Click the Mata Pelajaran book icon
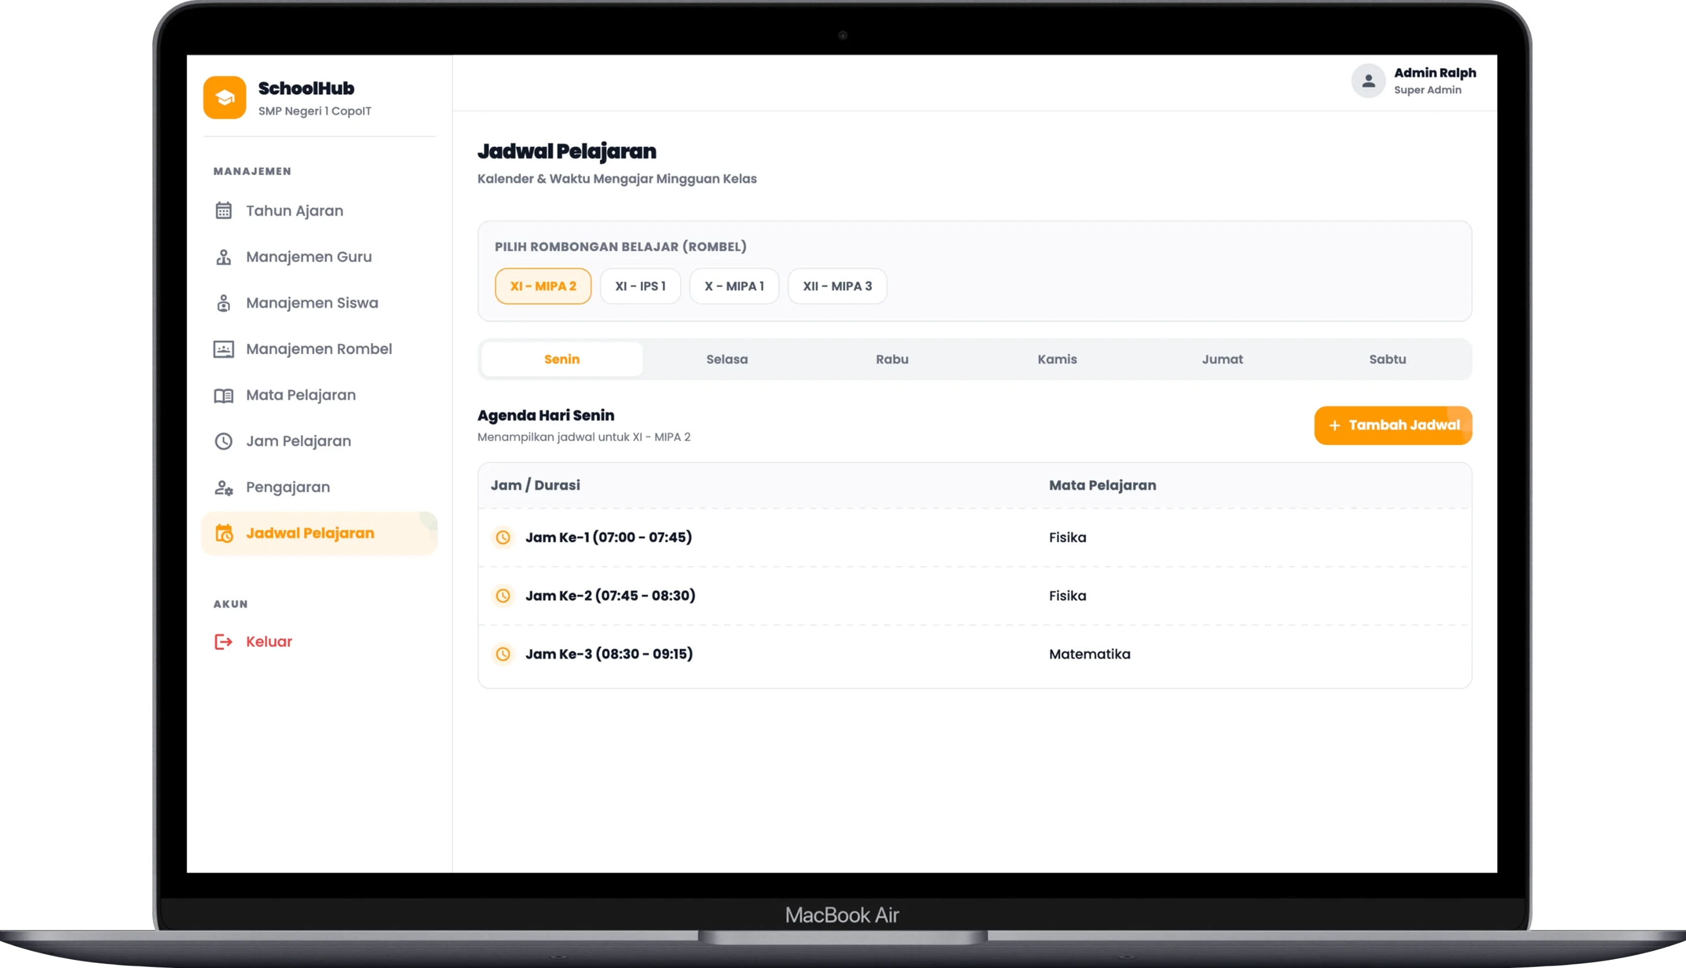The height and width of the screenshot is (968, 1686). [224, 396]
